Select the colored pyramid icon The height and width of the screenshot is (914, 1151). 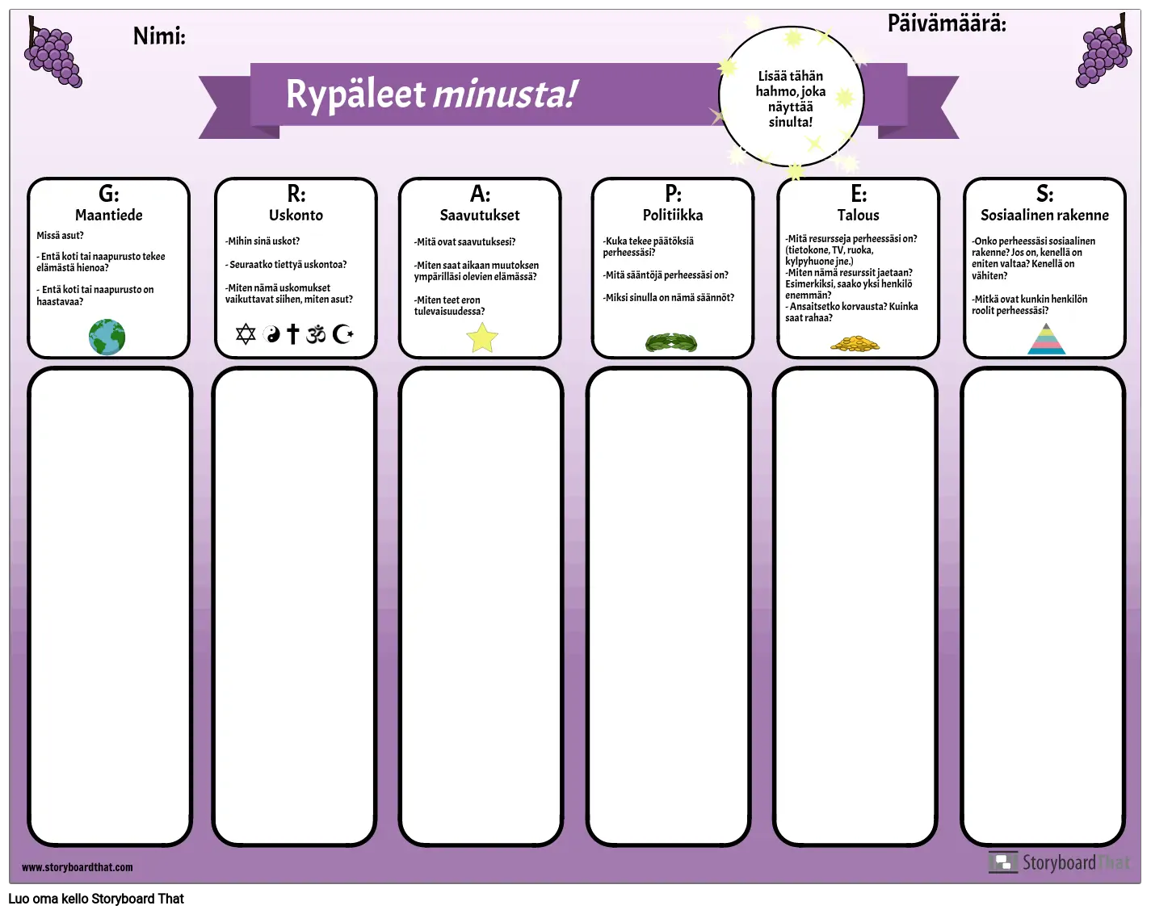click(1047, 339)
